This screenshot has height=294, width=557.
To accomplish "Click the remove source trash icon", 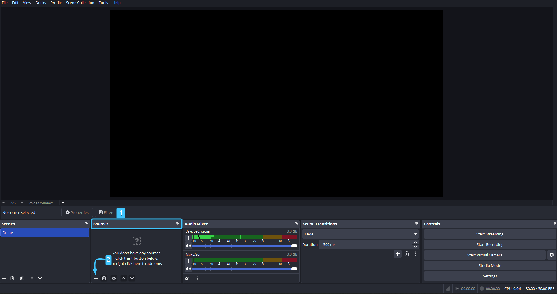I will [x=104, y=278].
